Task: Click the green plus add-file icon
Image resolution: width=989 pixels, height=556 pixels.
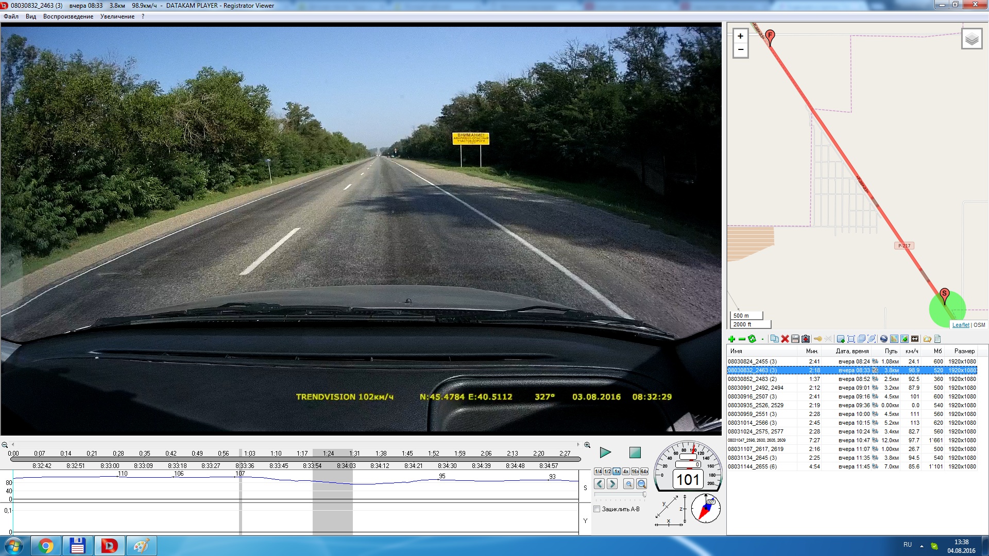Action: (x=731, y=339)
